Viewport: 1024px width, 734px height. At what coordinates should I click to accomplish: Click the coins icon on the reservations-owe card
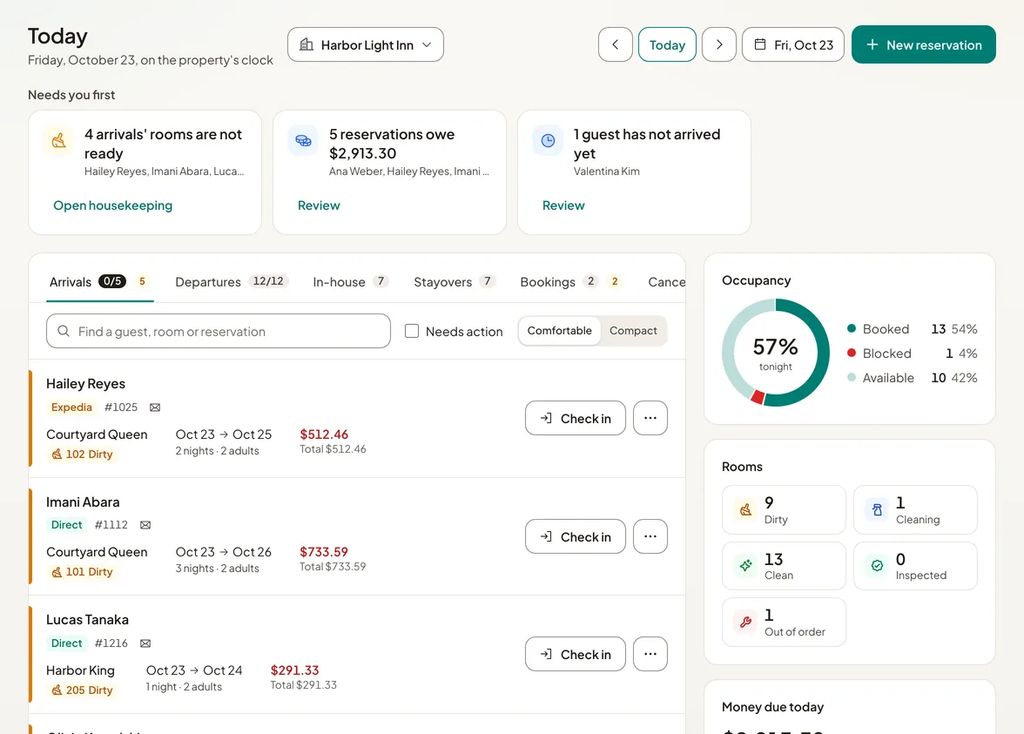click(x=304, y=140)
